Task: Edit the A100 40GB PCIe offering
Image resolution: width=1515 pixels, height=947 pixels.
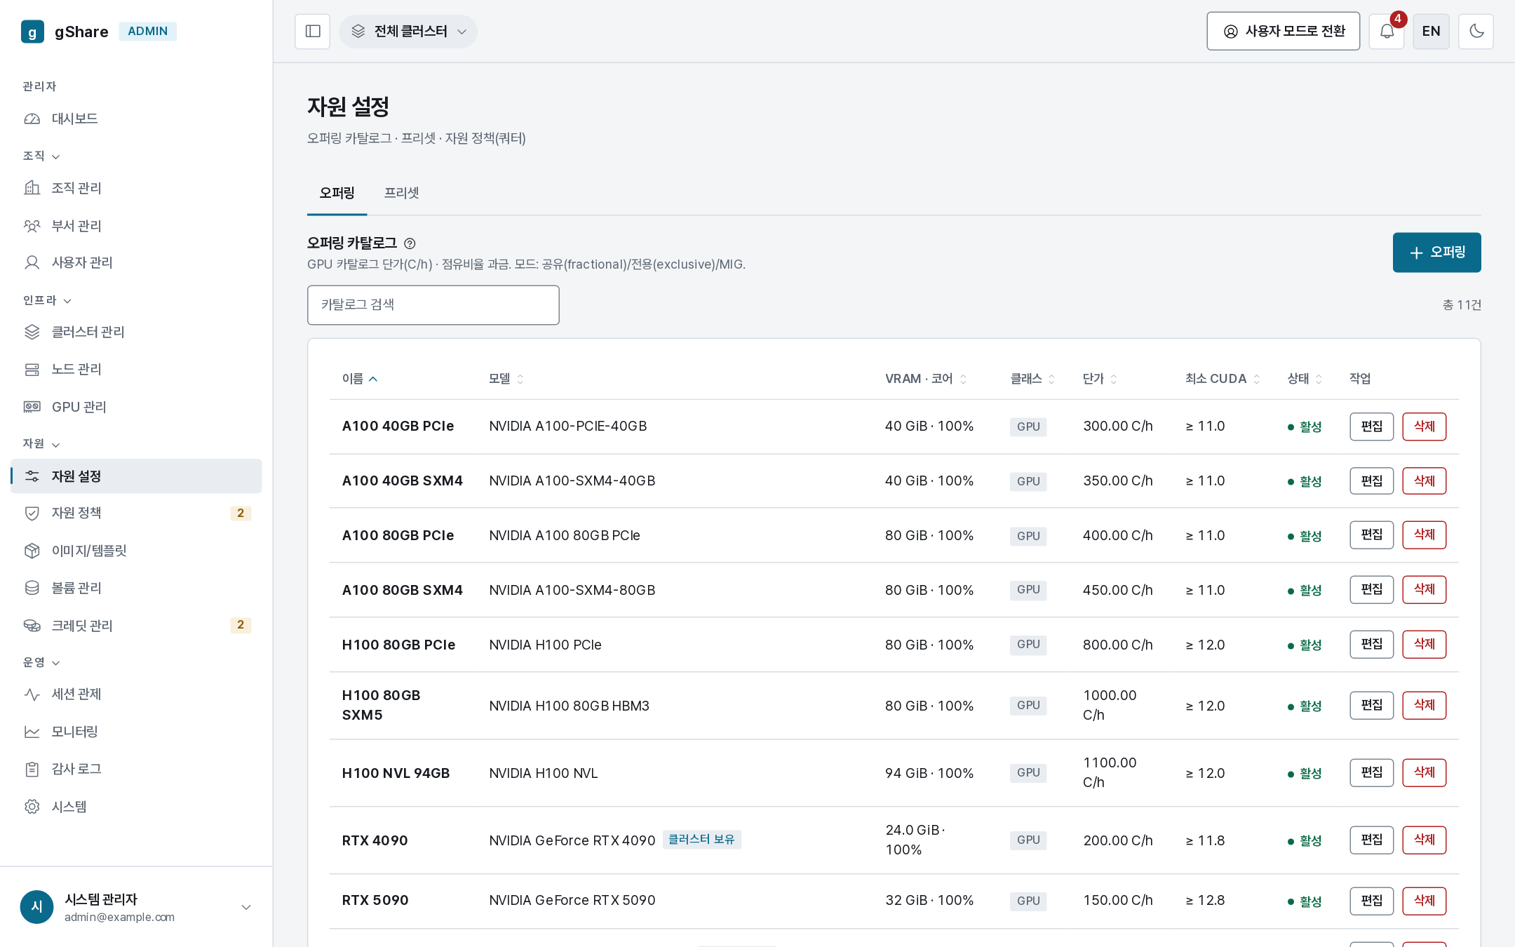Action: (x=1371, y=427)
